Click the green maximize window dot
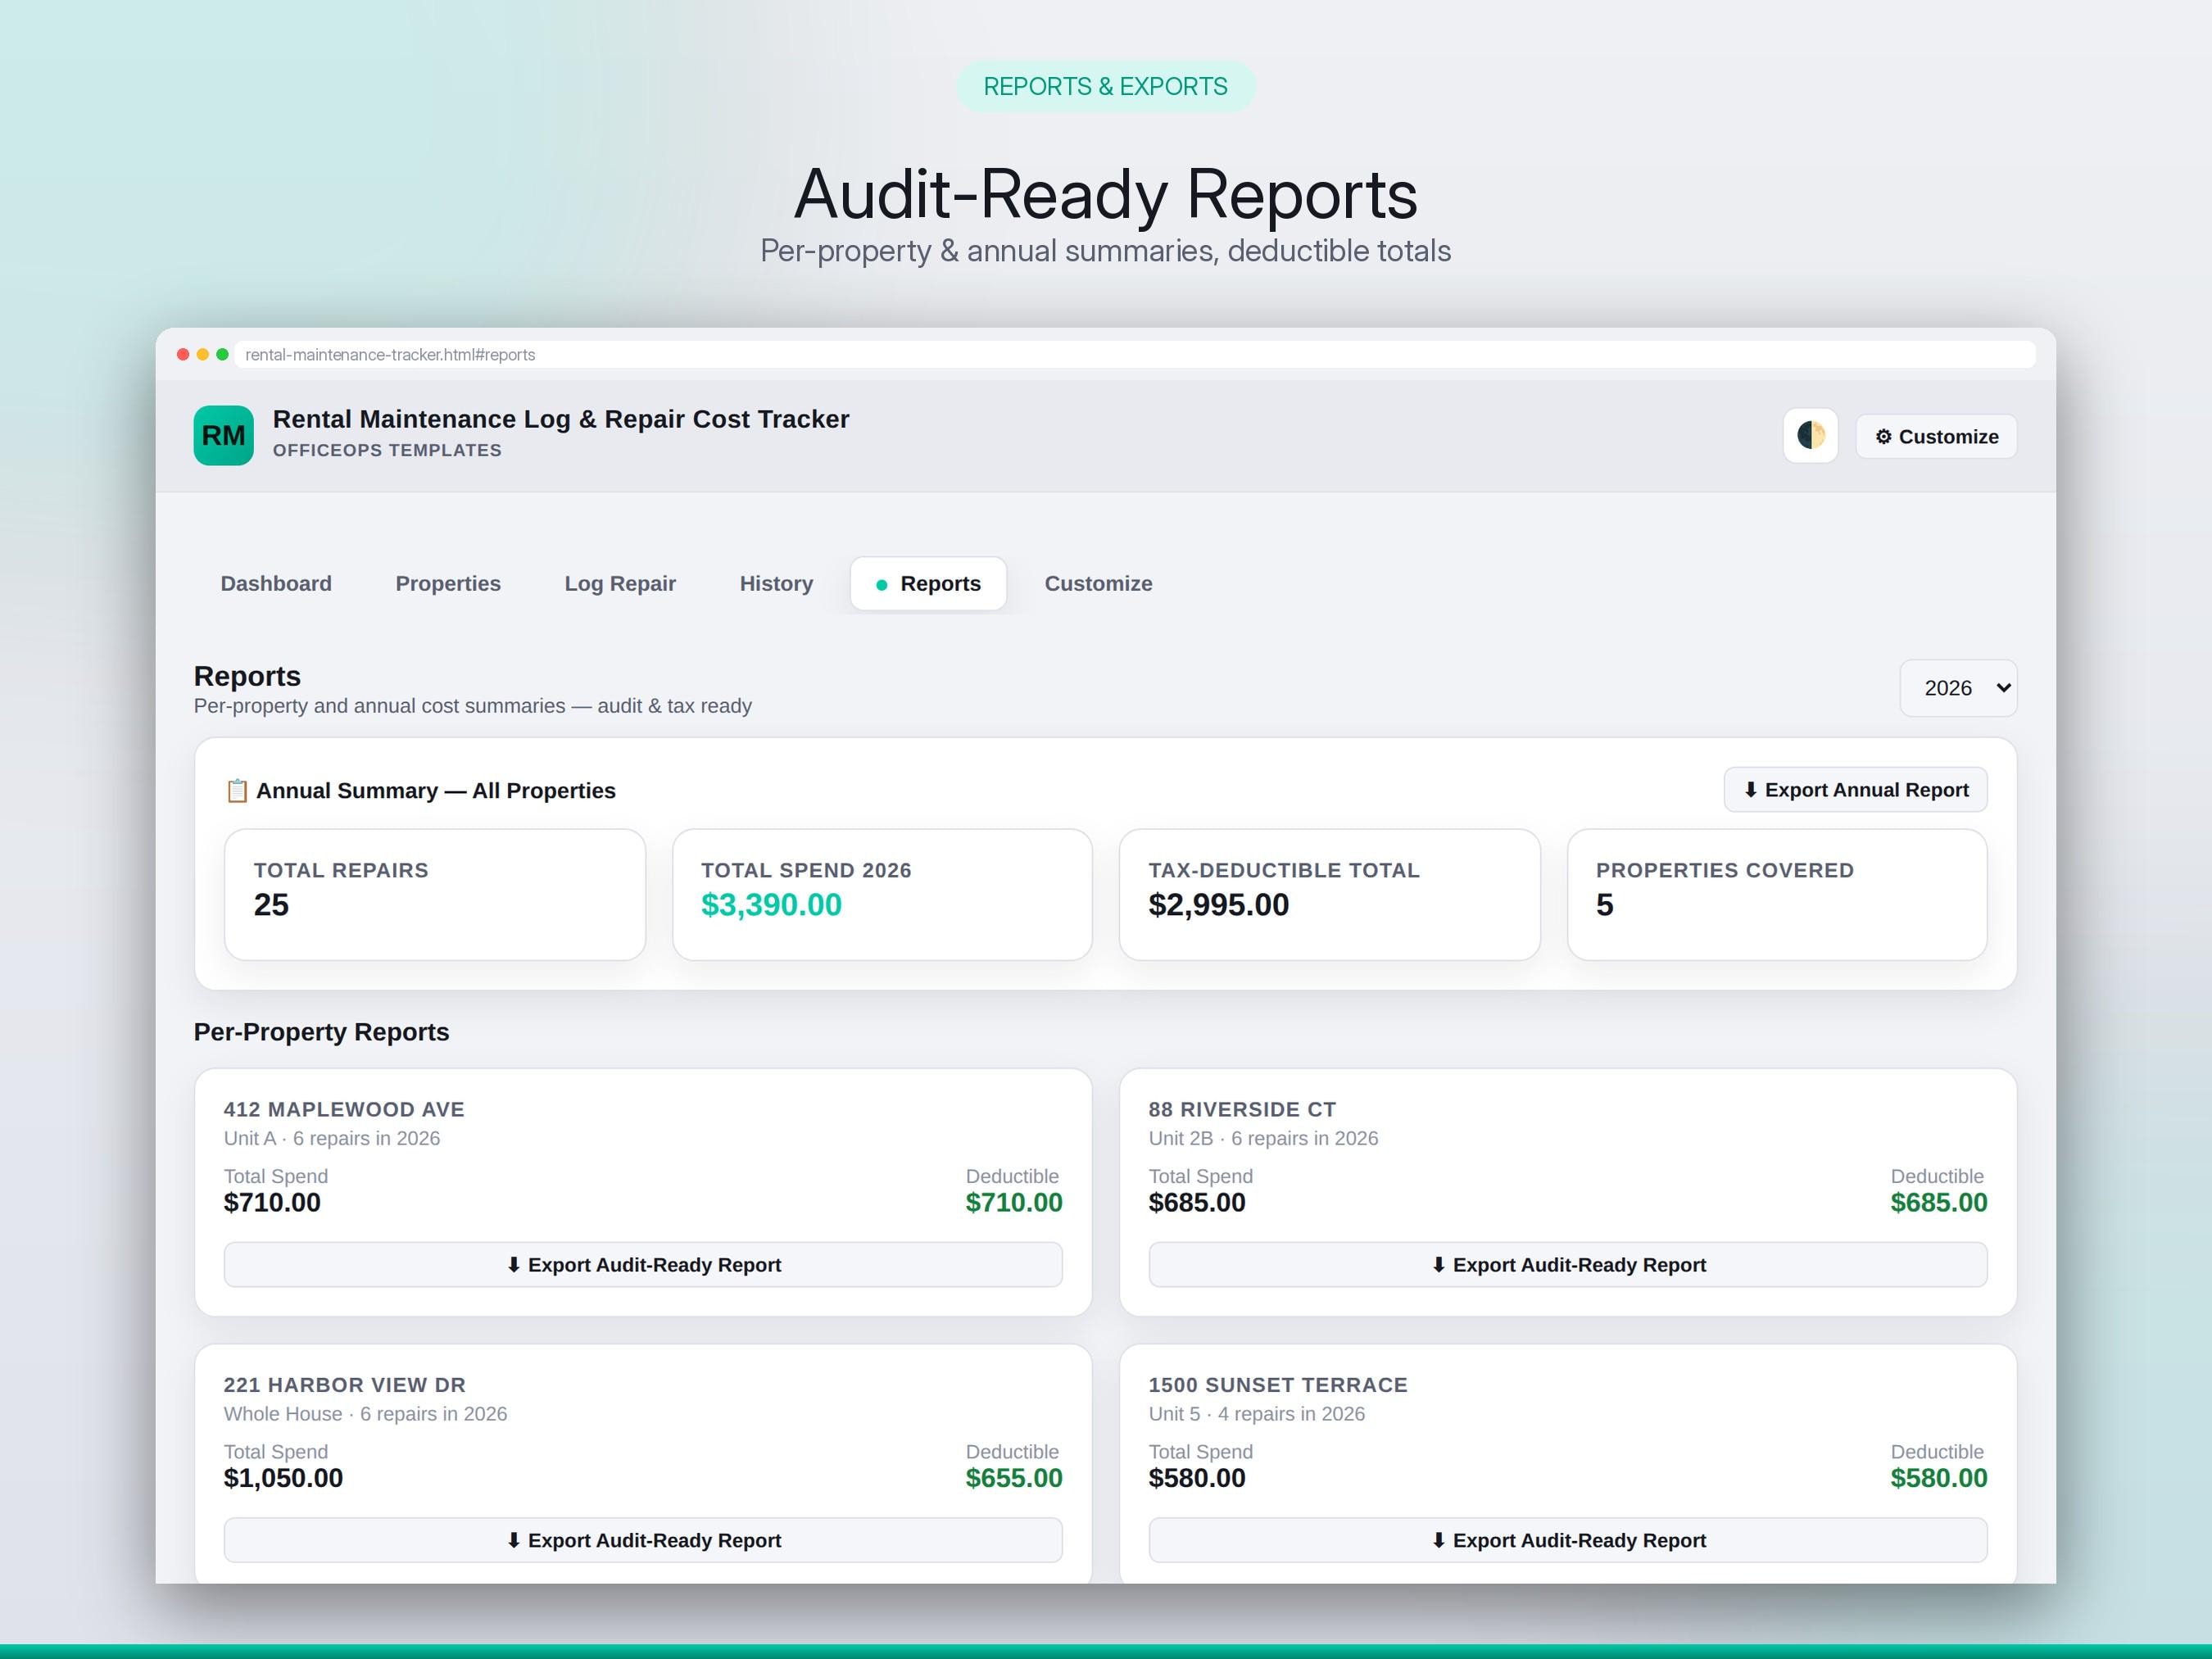 tap(223, 354)
